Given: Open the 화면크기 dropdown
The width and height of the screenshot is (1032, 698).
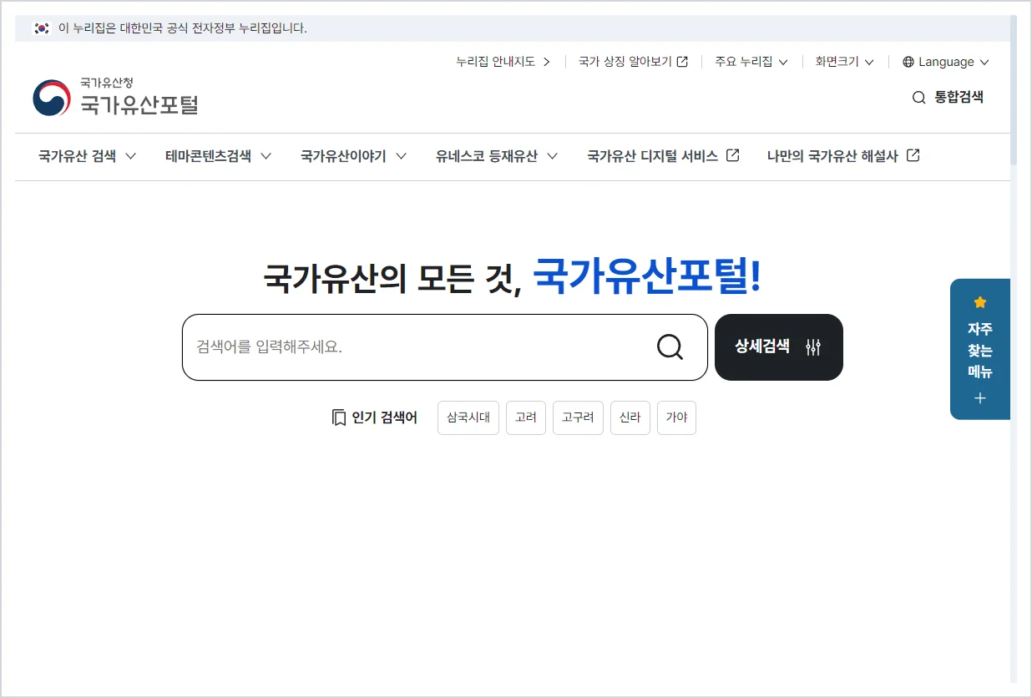Looking at the screenshot, I should click(x=845, y=62).
